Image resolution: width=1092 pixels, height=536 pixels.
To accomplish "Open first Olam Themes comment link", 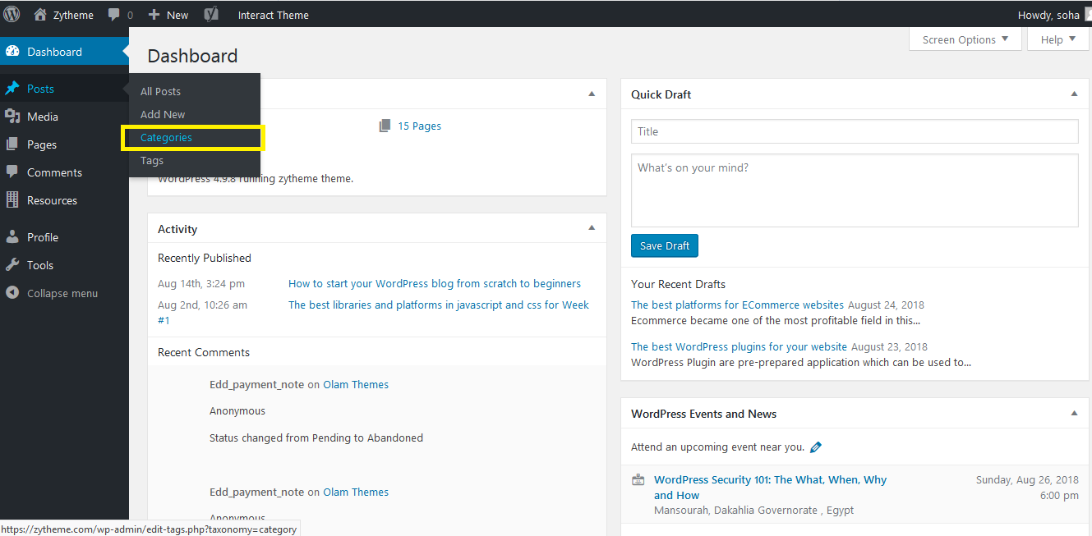I will pos(356,384).
